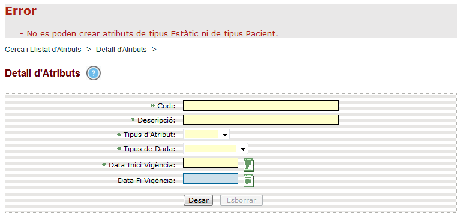Focus the Descripció text field

(x=261, y=120)
